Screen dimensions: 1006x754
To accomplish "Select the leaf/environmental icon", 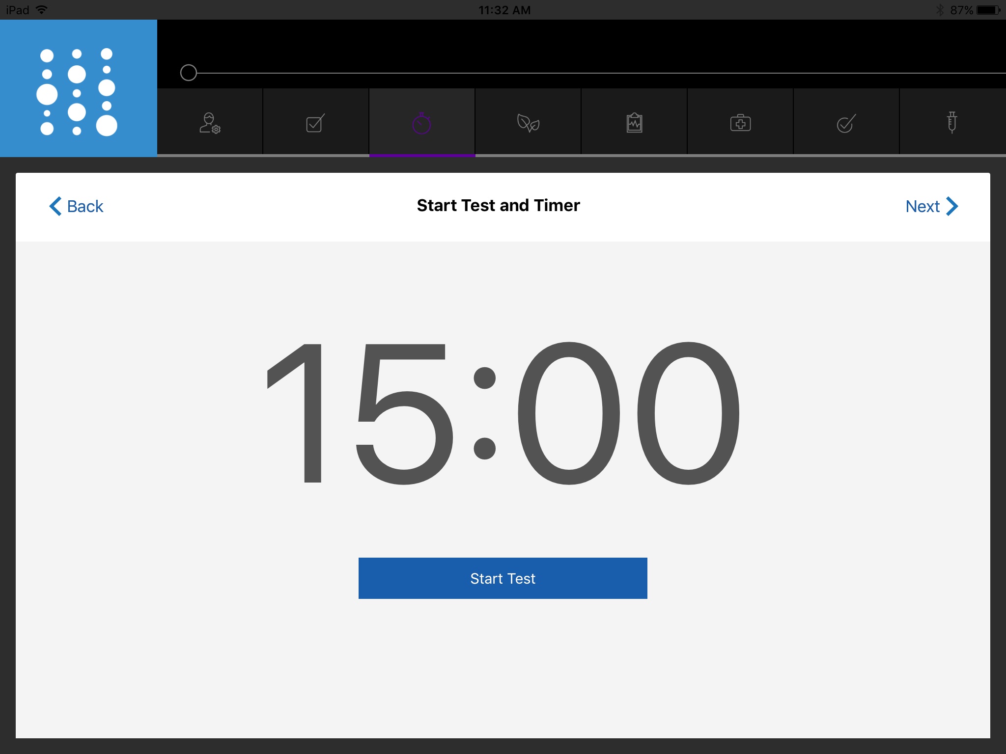I will 528,123.
